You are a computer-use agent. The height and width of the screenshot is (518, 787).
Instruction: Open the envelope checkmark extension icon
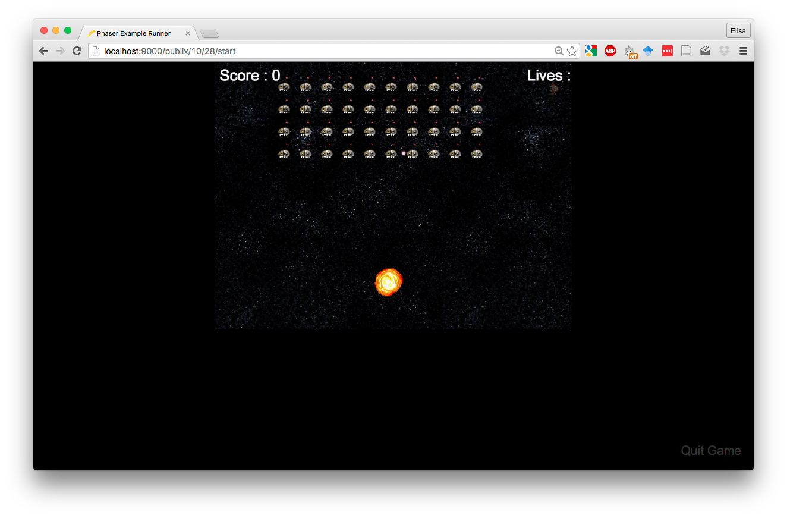(x=705, y=51)
